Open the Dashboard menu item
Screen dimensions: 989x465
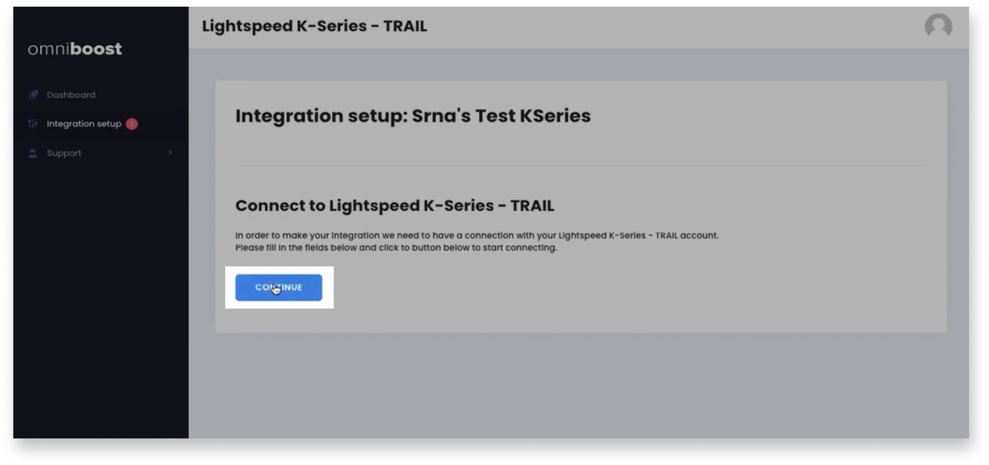[70, 95]
